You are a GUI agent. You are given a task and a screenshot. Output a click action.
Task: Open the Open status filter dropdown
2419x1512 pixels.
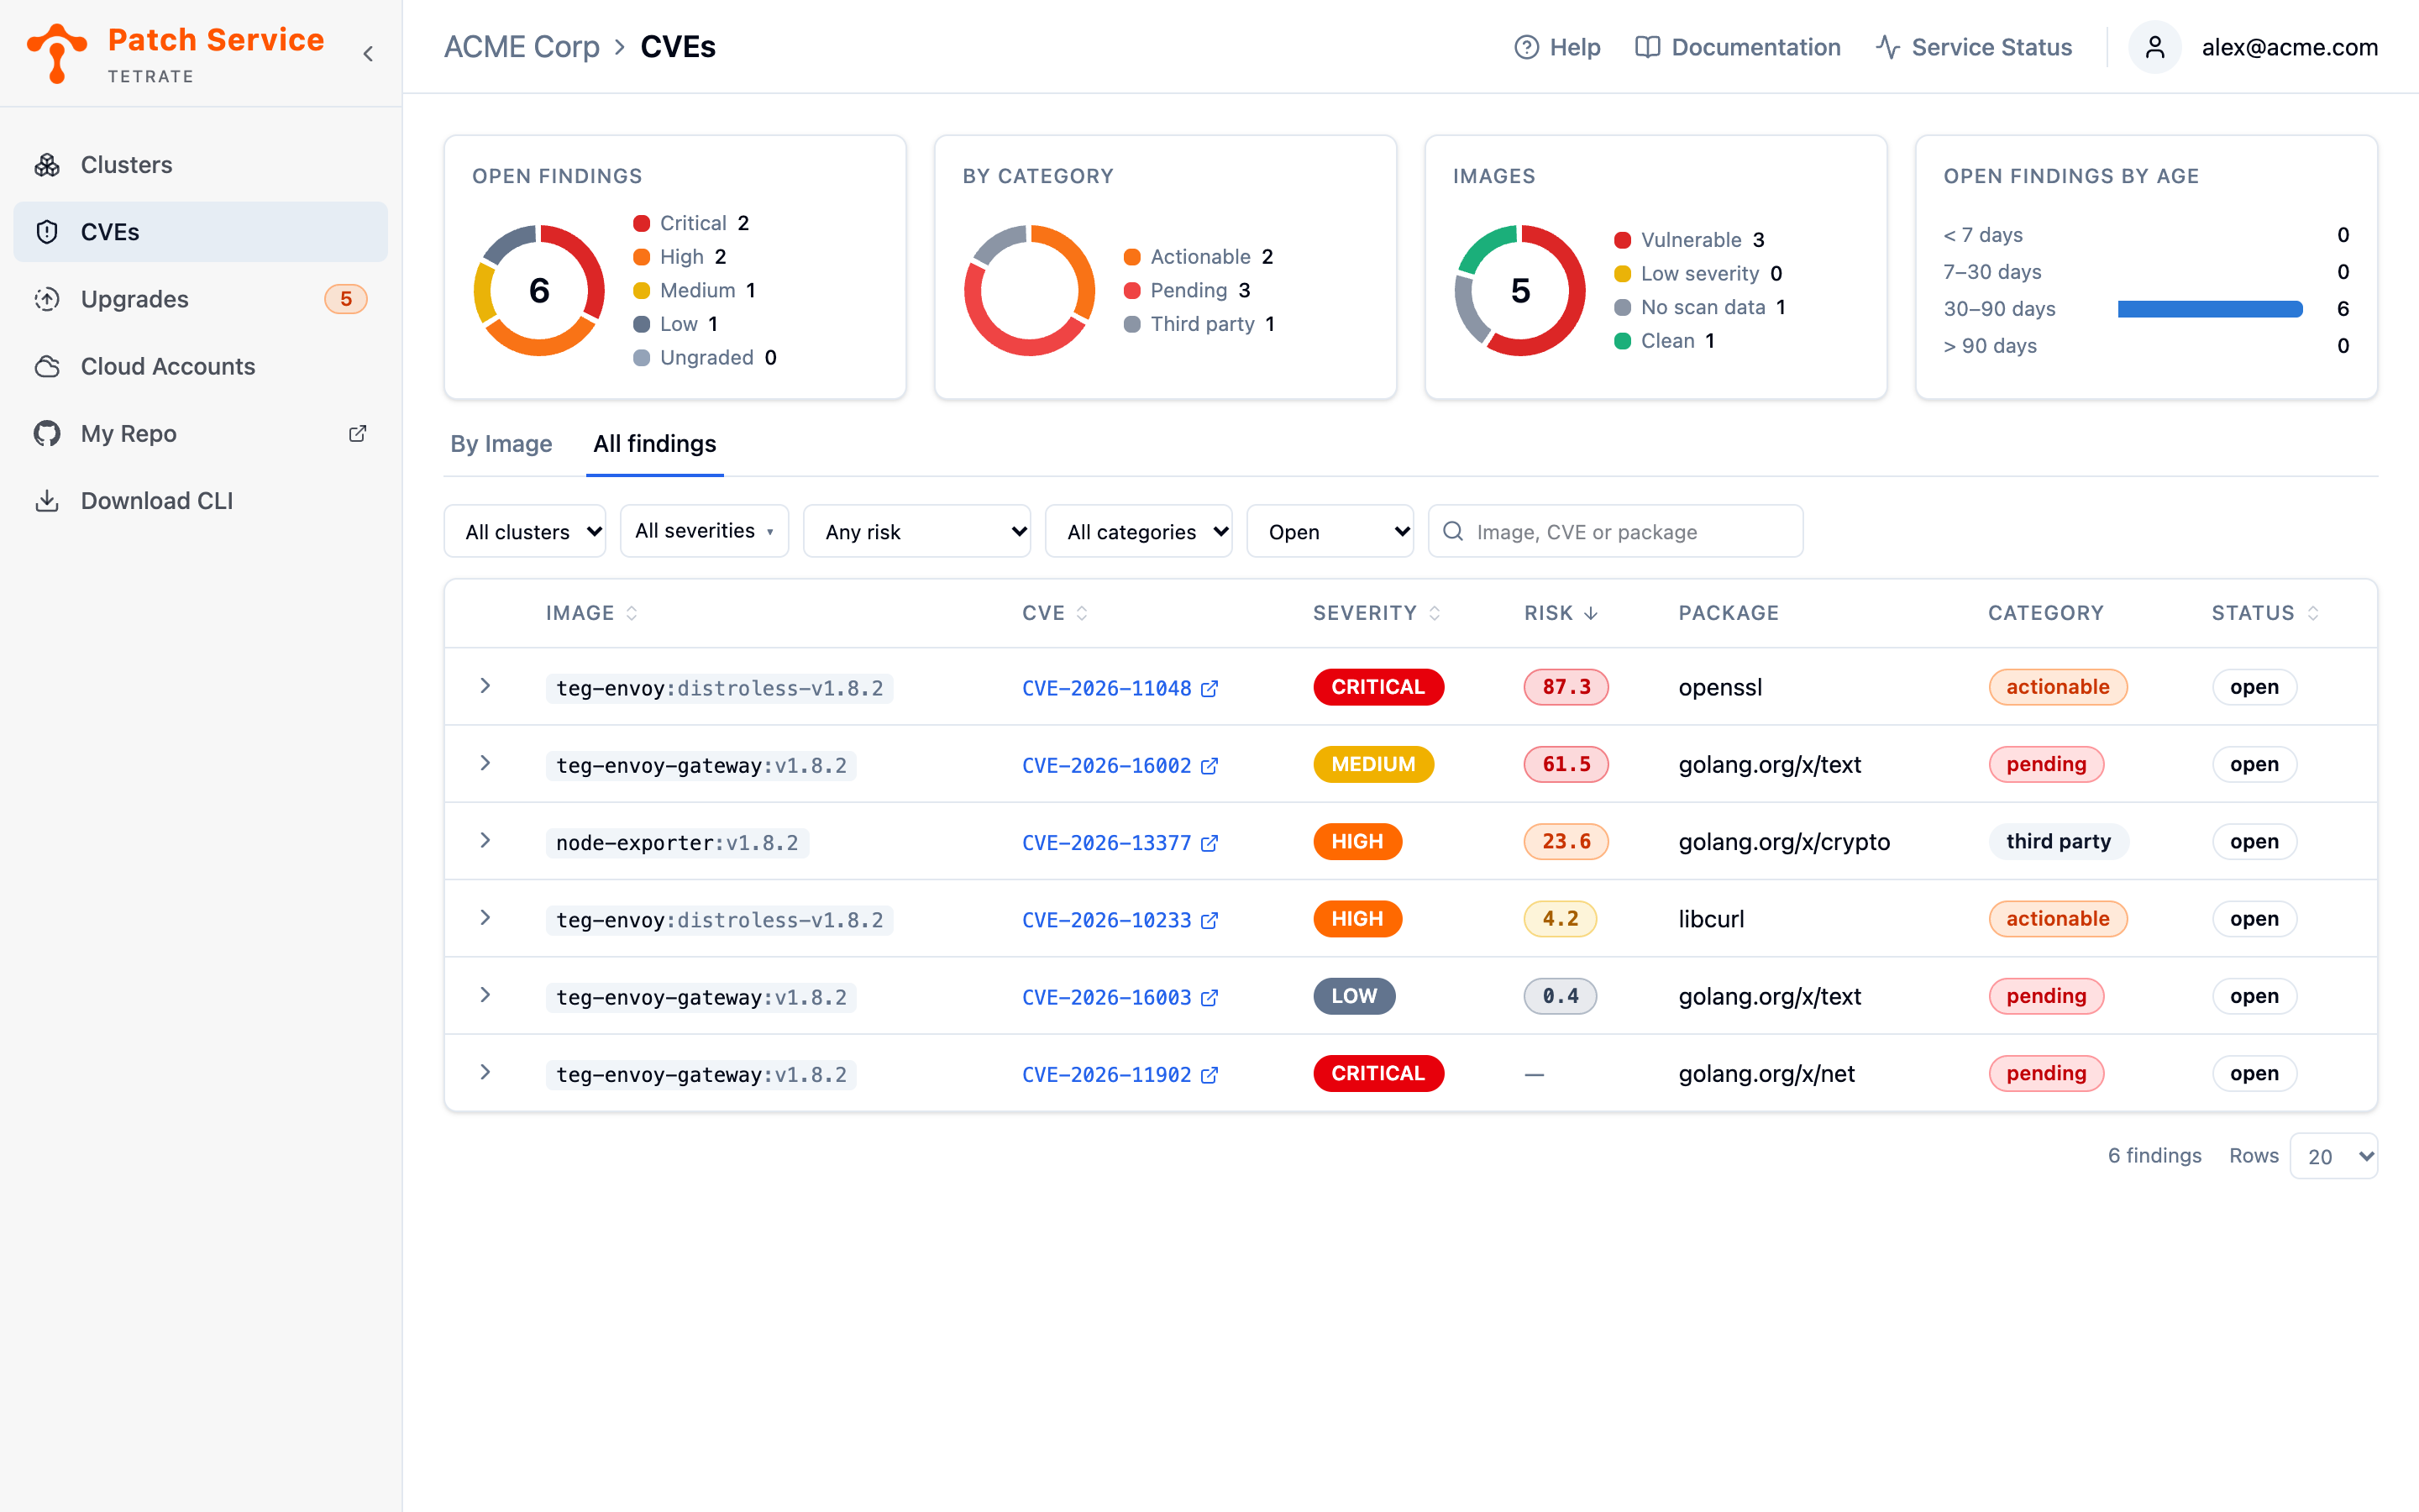[x=1330, y=531]
